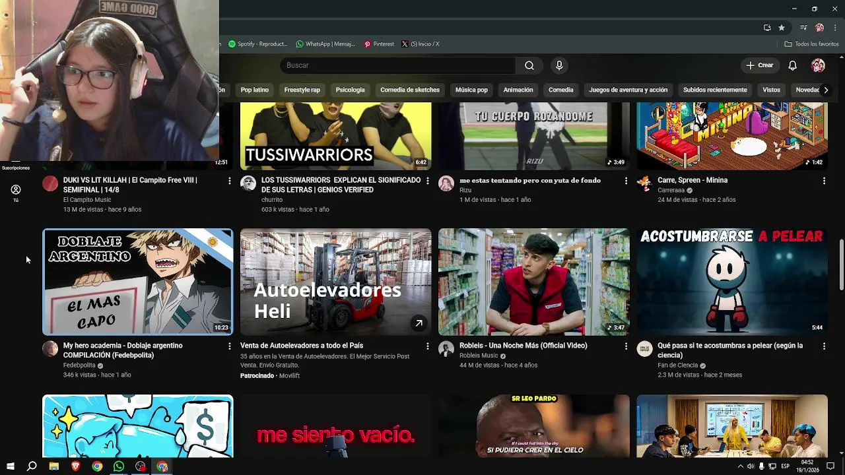Open the Robleis Music channel avatar
Viewport: 845px width, 475px height.
[446, 349]
